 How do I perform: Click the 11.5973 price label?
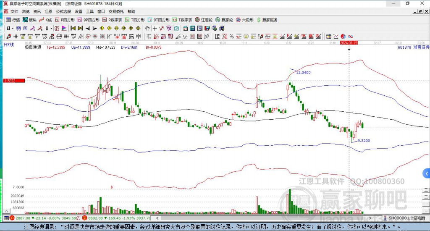(x=14, y=81)
